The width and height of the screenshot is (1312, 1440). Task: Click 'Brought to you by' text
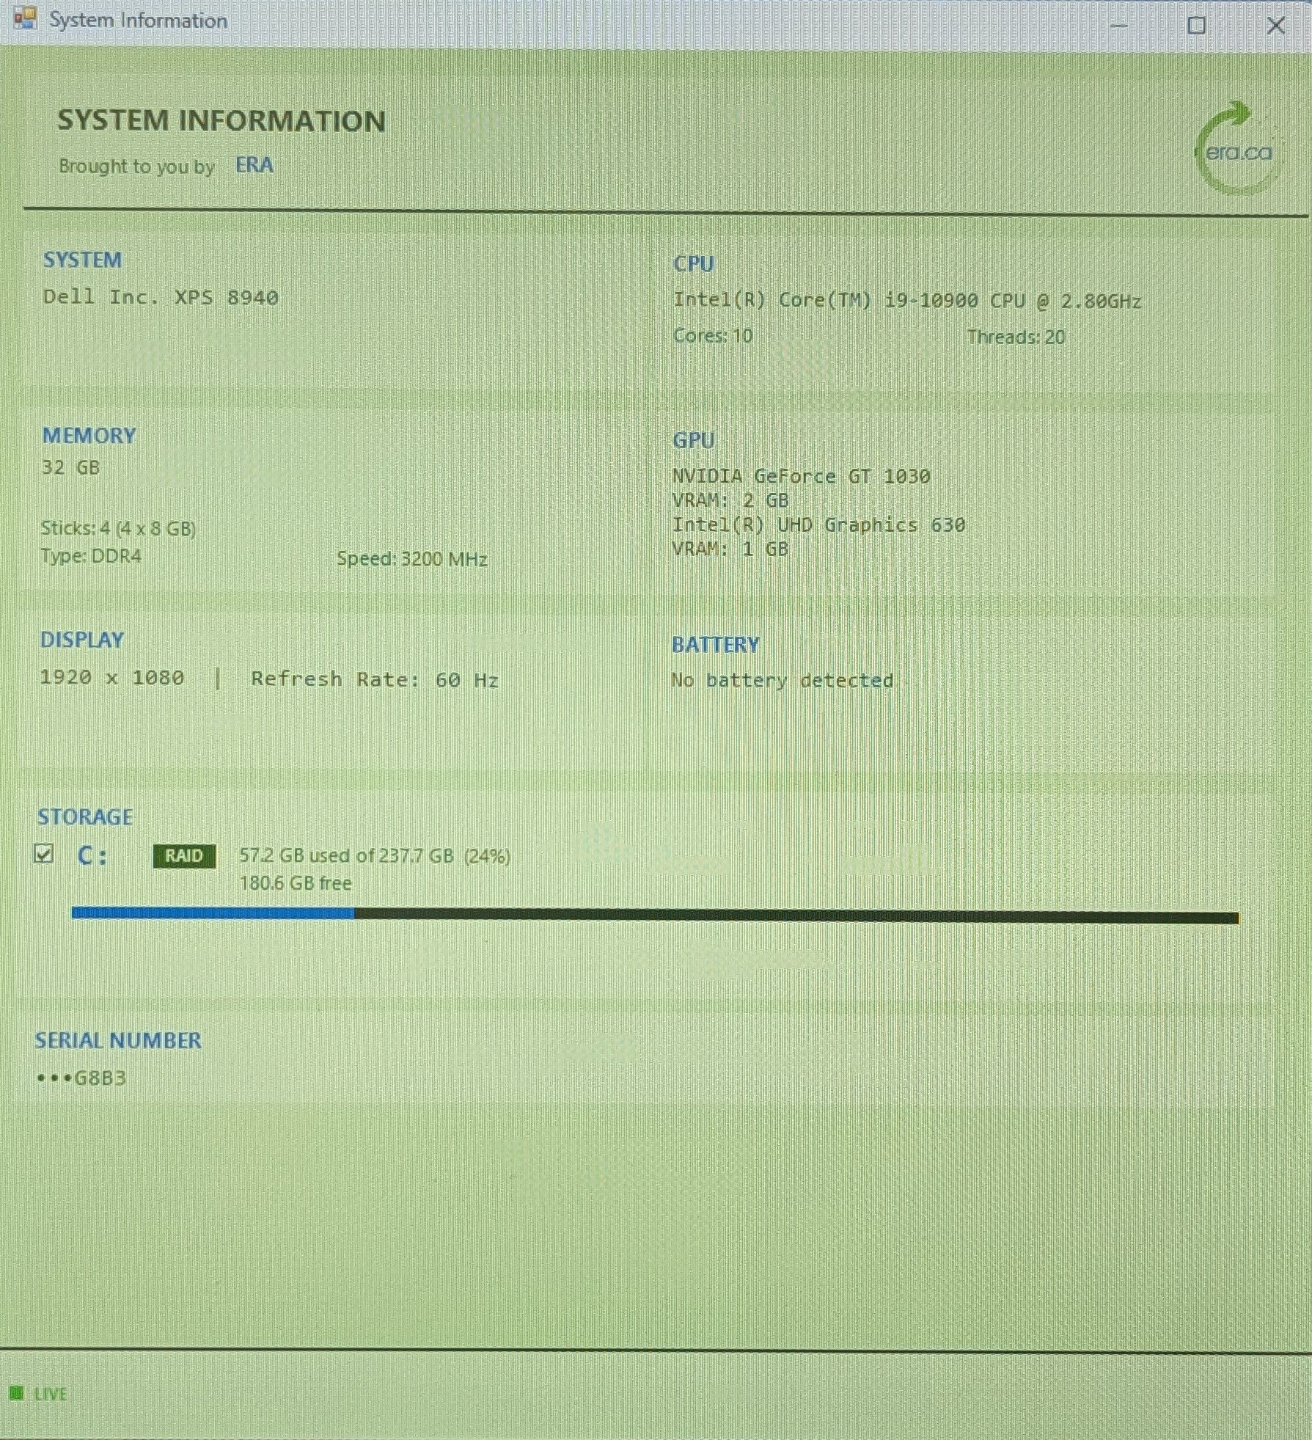[136, 167]
